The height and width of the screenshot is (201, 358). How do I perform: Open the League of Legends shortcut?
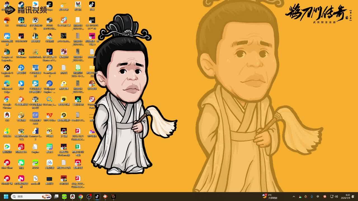click(7, 52)
